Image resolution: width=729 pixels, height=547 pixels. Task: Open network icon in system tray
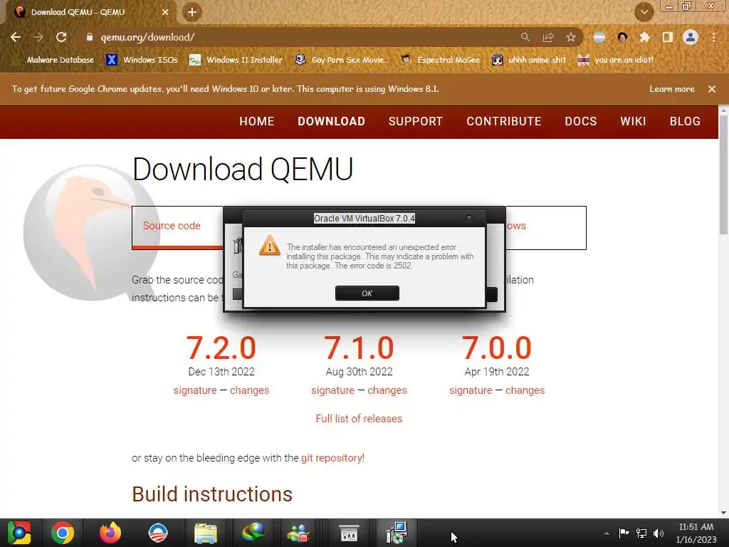(x=641, y=533)
